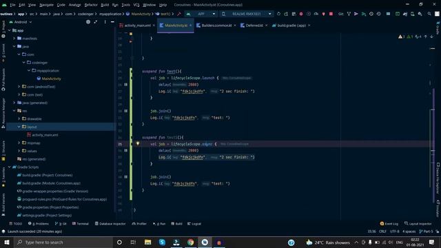The image size is (441, 248).
Task: Open the Build tool window
Action: tap(177, 224)
